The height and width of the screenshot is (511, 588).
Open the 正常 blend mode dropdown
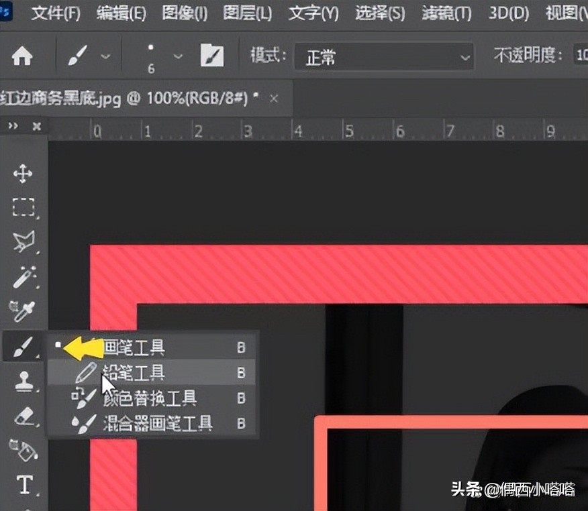384,57
